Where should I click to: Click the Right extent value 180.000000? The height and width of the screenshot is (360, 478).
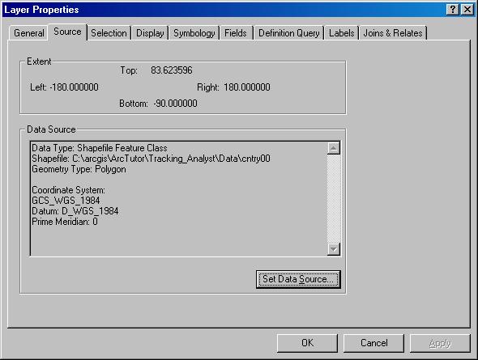(x=247, y=87)
